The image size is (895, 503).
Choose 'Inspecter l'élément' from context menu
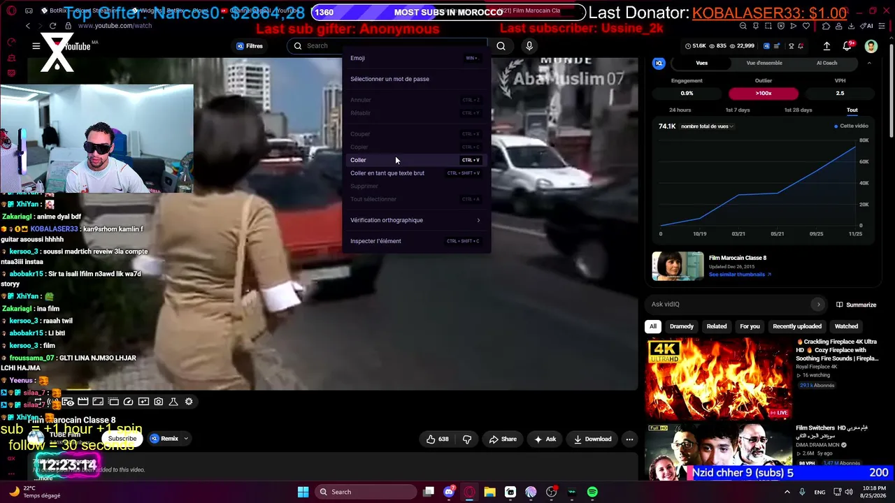point(415,241)
